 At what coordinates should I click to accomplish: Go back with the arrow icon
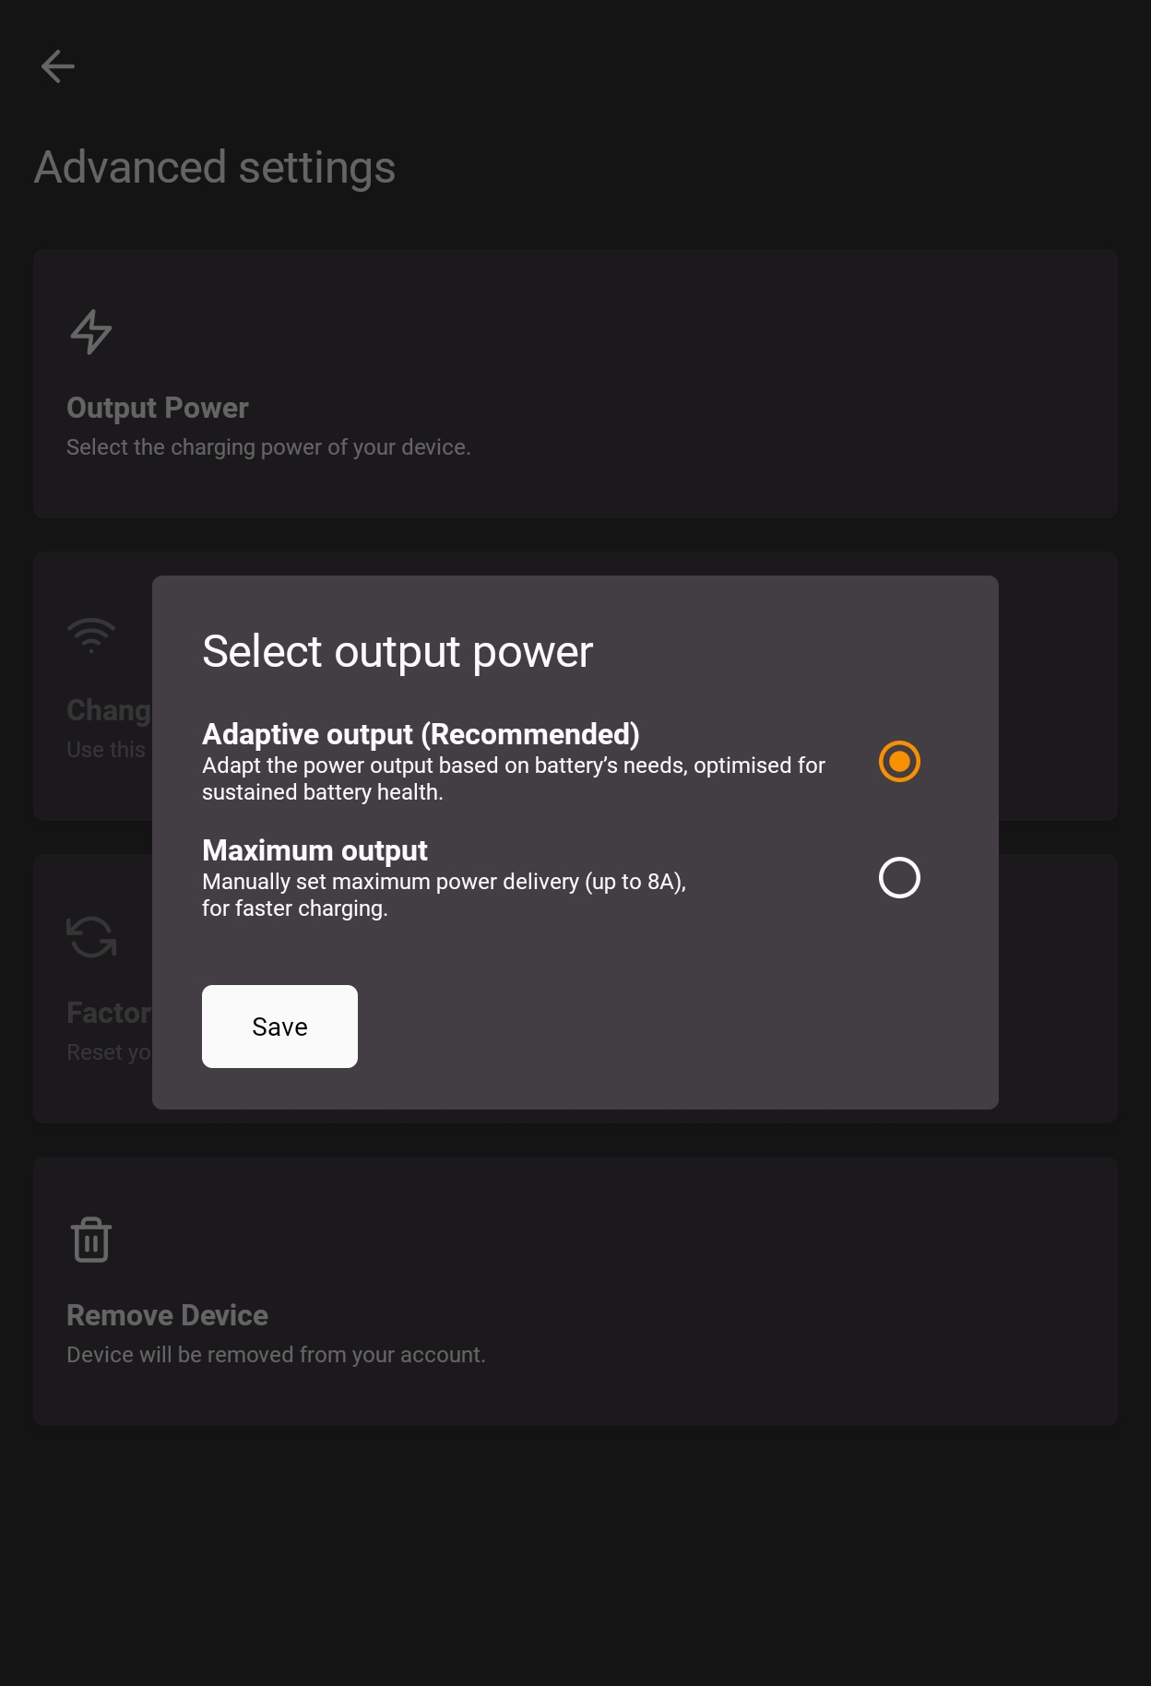pyautogui.click(x=58, y=66)
